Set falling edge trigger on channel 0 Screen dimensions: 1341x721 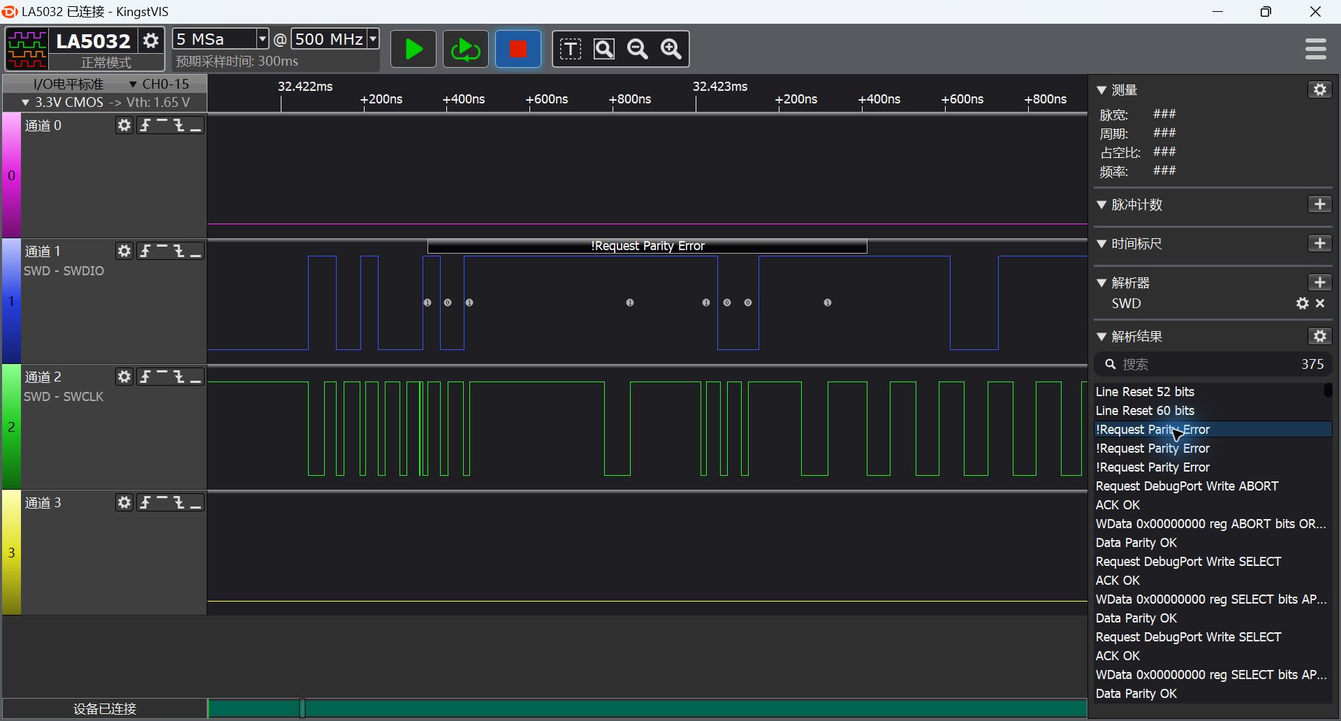tap(179, 125)
